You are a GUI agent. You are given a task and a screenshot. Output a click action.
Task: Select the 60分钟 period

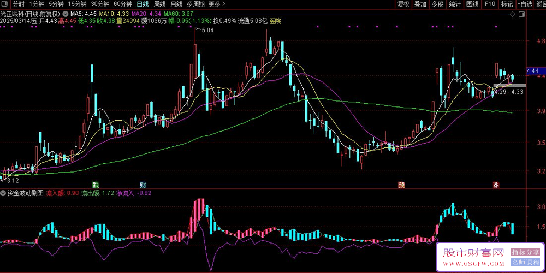123,4
